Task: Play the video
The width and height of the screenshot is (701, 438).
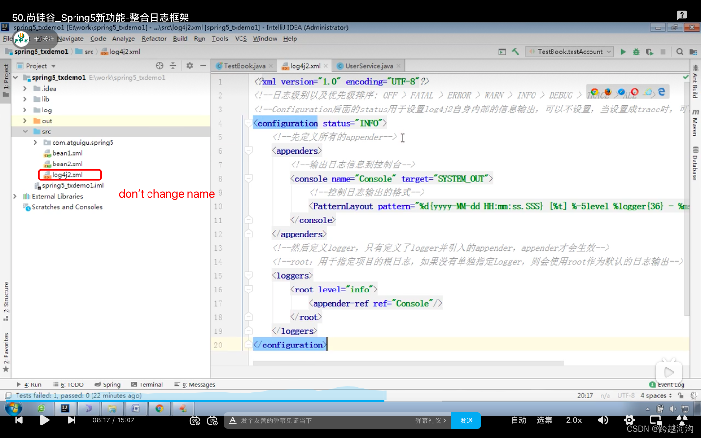Action: coord(45,420)
